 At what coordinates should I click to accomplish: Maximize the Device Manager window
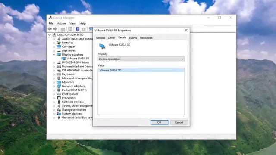tap(220, 18)
